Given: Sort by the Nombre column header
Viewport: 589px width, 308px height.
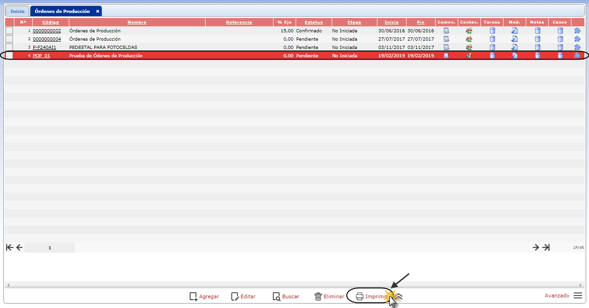Looking at the screenshot, I should pyautogui.click(x=137, y=22).
